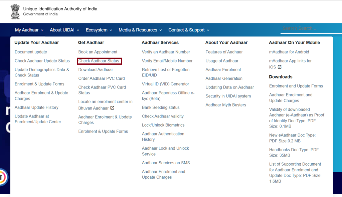Open Updating Data on Aadhaar

coord(229,87)
